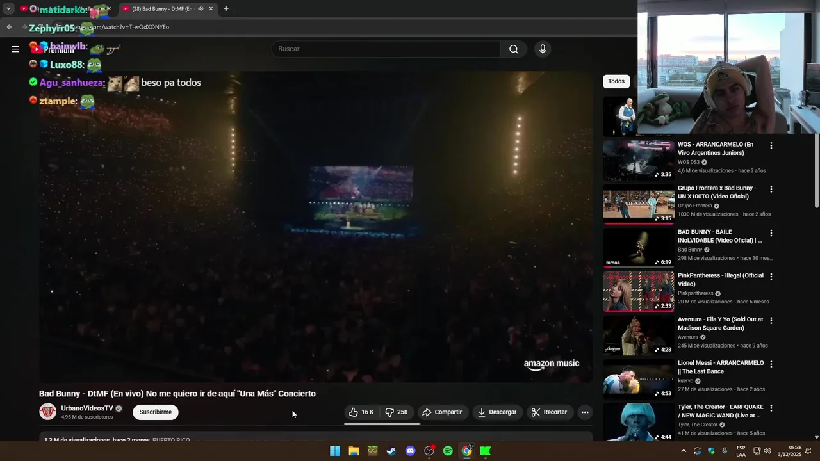Subscribe with the Suscribirme button
820x461 pixels.
coord(156,412)
